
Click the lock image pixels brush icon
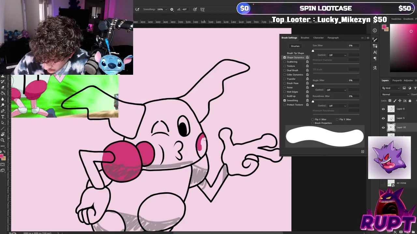tap(395, 101)
